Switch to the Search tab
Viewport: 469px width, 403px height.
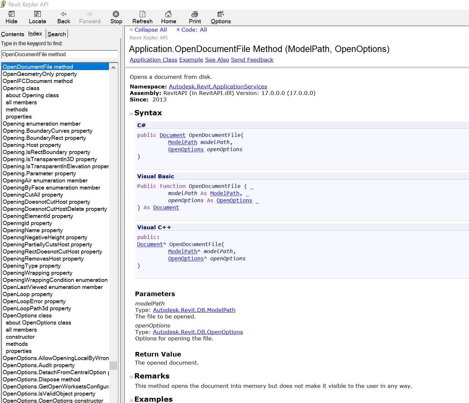click(57, 34)
